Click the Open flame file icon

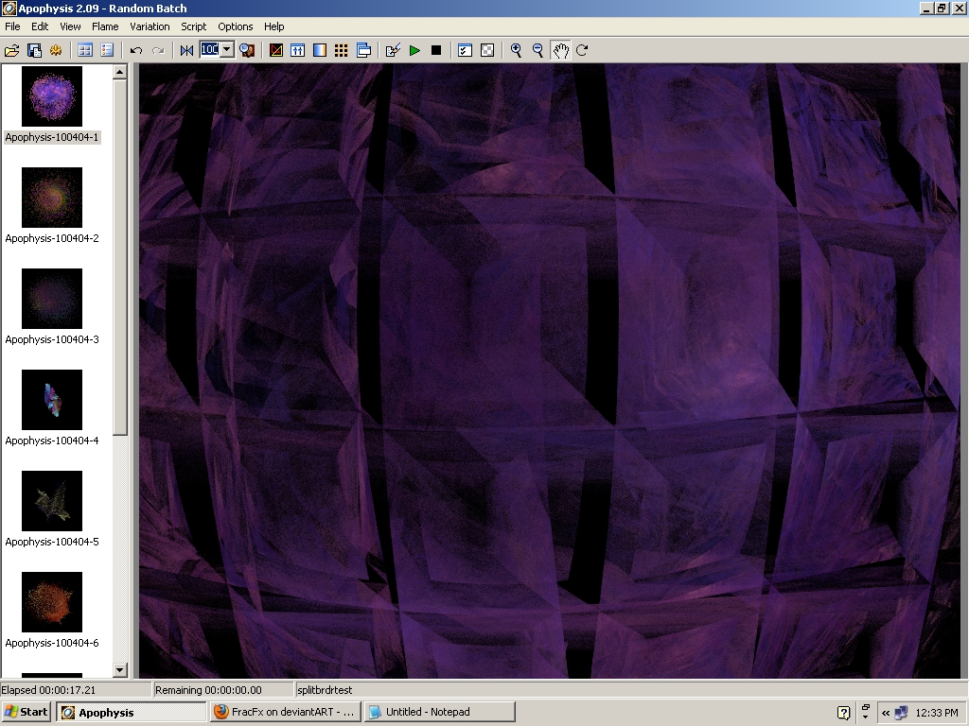point(11,50)
